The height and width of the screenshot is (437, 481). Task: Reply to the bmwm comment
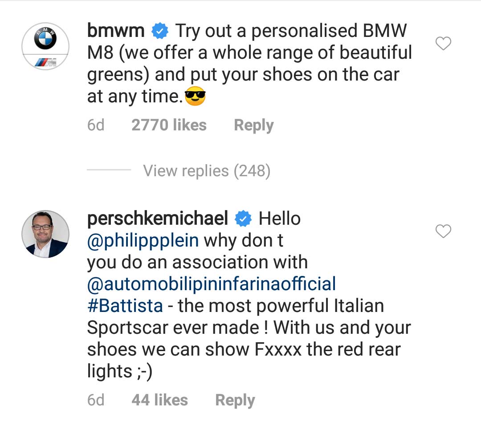click(253, 125)
